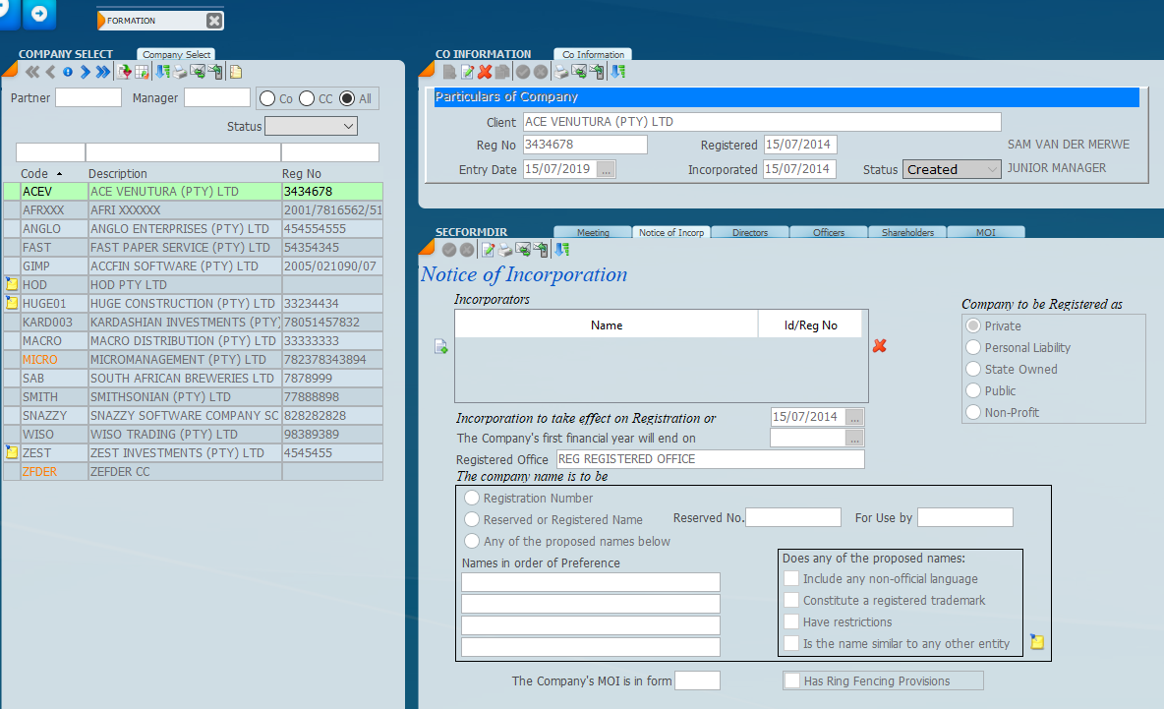Click next record arrow in Company Select
Screen dimensions: 1164x709
86,72
